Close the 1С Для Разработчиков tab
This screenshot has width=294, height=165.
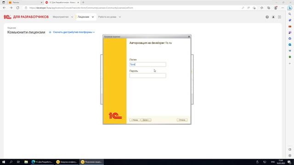78,2
